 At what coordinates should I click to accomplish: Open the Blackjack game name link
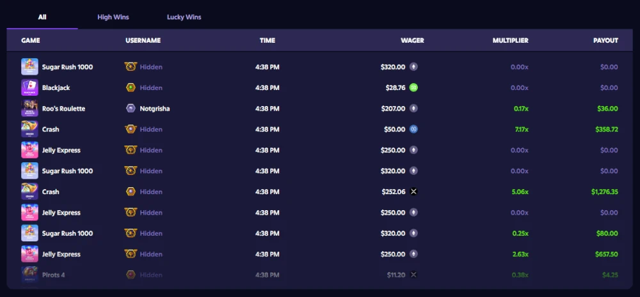(x=56, y=88)
